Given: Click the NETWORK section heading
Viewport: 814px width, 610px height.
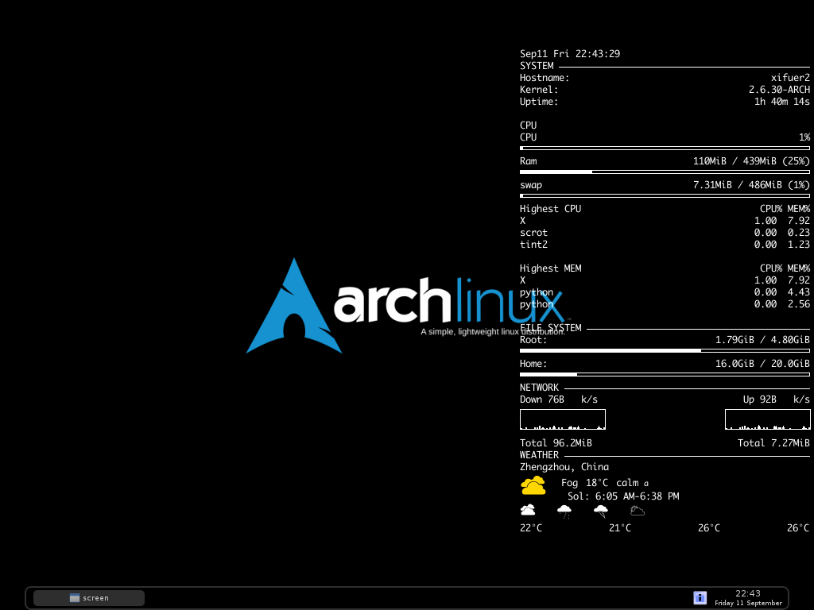Looking at the screenshot, I should tap(539, 388).
